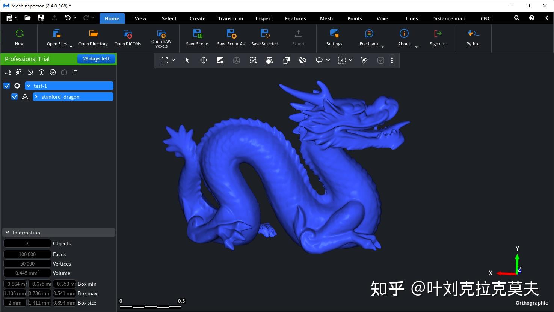The height and width of the screenshot is (312, 554).
Task: Click Save Selected icon
Action: [265, 34]
